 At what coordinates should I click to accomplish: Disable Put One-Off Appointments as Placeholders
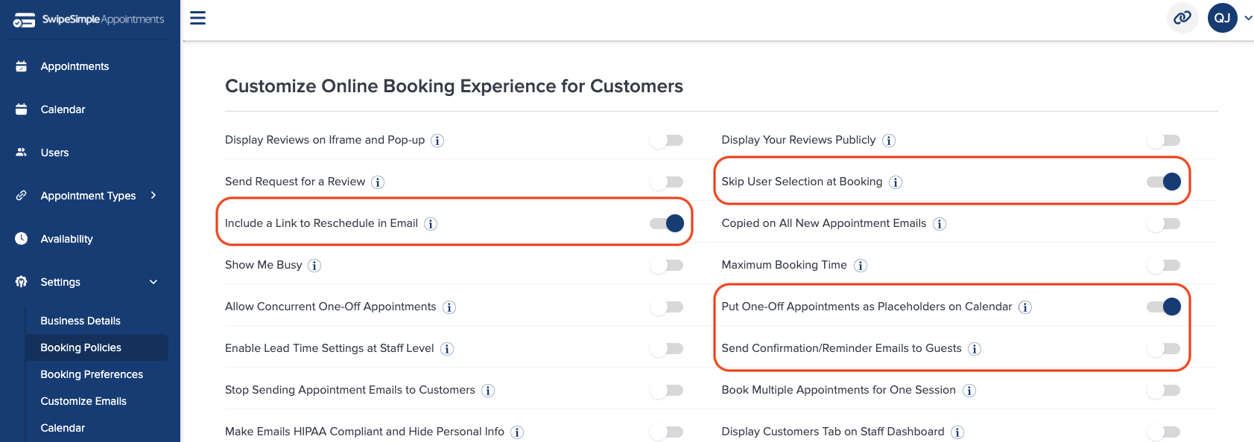point(1163,307)
